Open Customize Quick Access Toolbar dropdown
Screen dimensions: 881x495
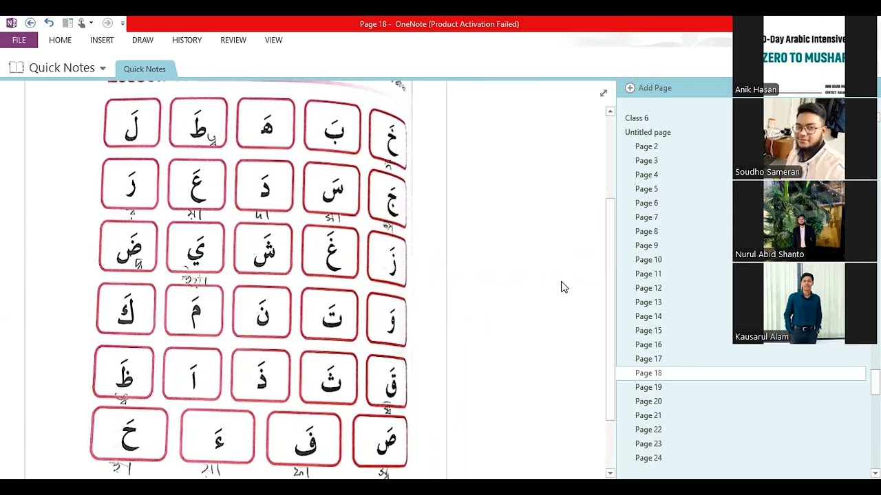(123, 23)
